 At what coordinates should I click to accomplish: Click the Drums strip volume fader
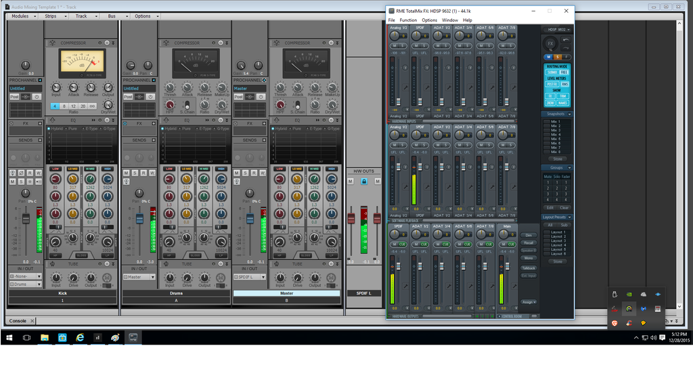tap(139, 219)
